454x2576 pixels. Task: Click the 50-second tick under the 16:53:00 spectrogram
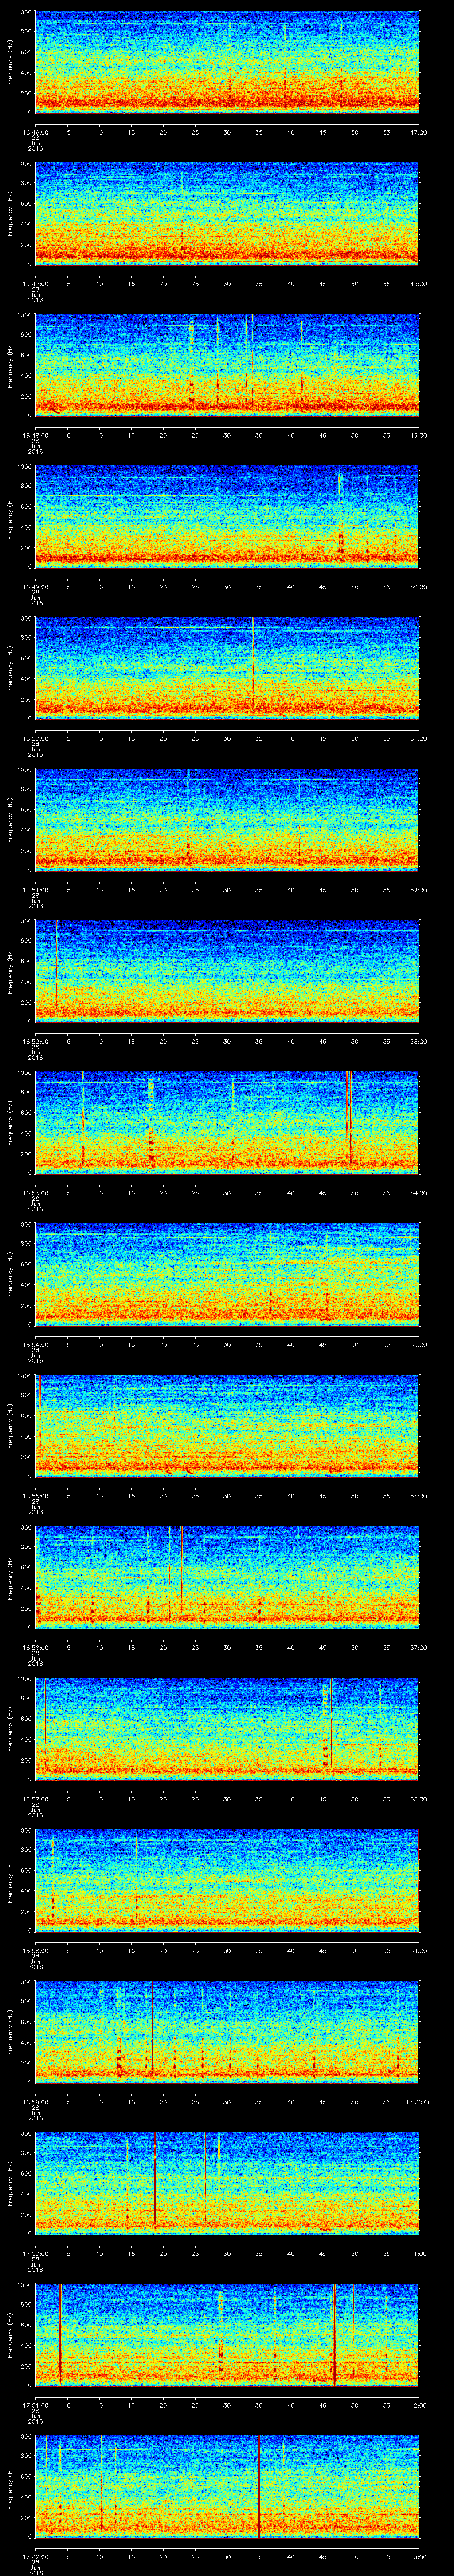(354, 1193)
